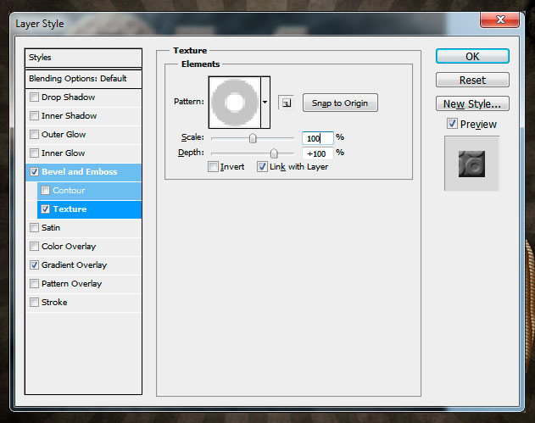Screen dimensions: 535x423
Task: Click the Snap to Origin button
Action: pos(340,103)
